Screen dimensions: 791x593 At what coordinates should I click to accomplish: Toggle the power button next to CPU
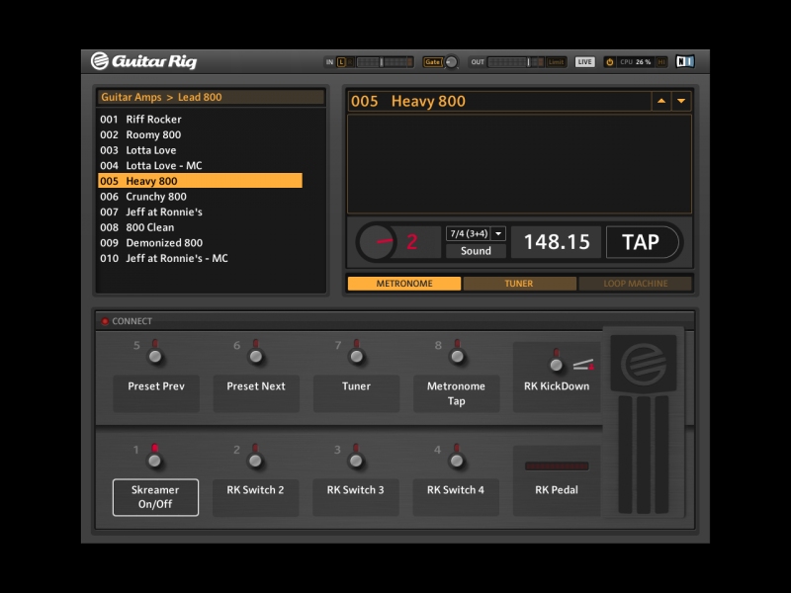coord(610,61)
